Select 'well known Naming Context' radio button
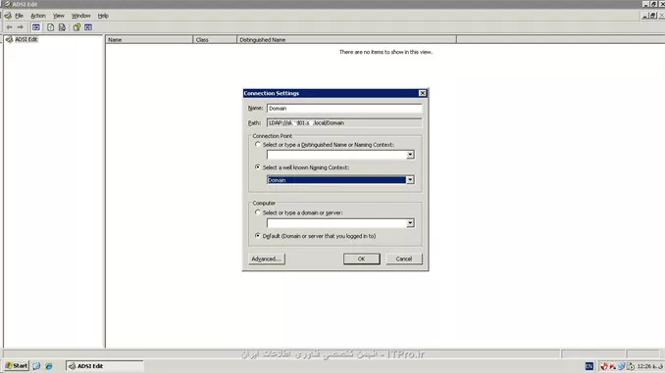Screen dimensions: 665x373 [x=257, y=167]
